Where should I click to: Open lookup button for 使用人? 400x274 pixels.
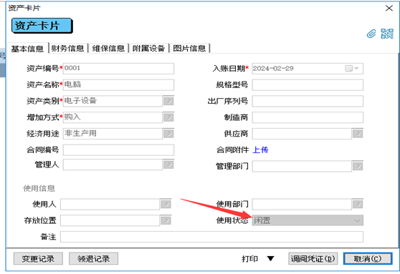(x=166, y=204)
